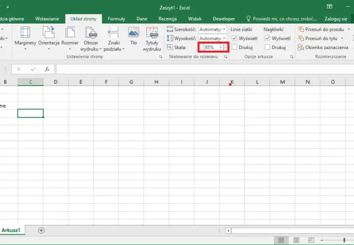This screenshot has width=354, height=245.
Task: Open the Rozmiar paper size menu
Action: (70, 39)
